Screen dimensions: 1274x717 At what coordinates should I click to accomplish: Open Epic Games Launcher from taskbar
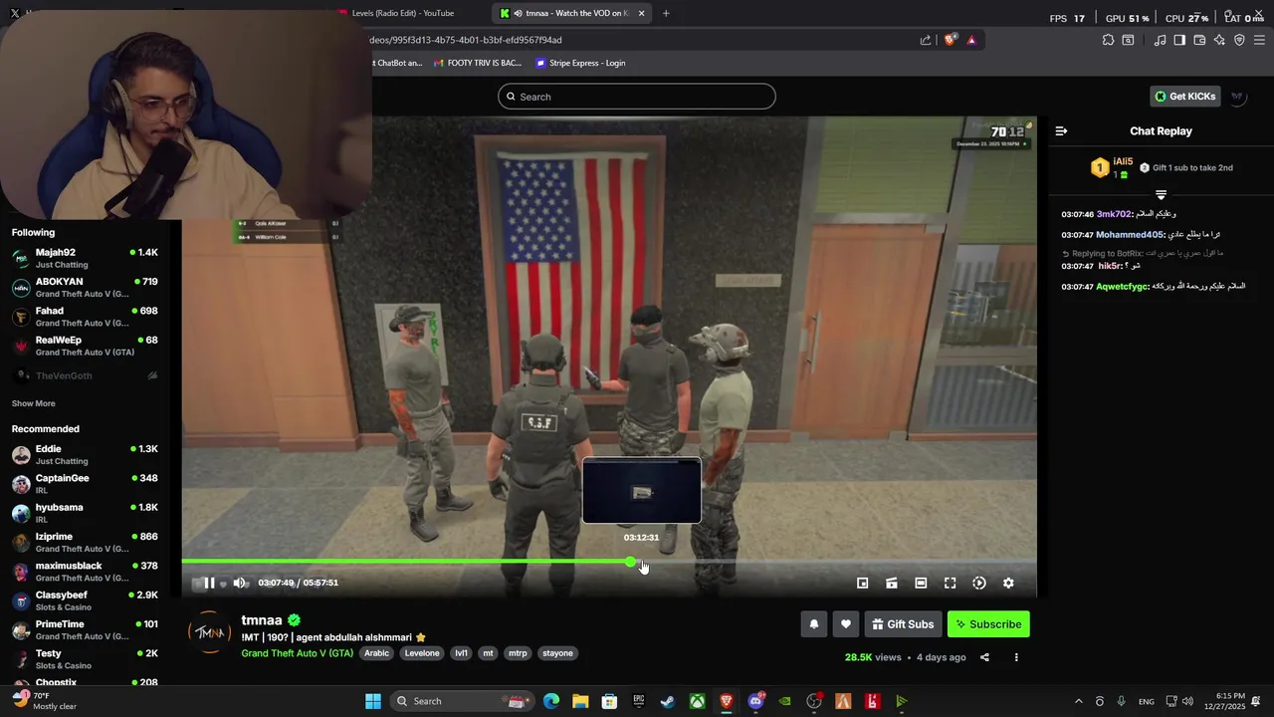point(639,701)
